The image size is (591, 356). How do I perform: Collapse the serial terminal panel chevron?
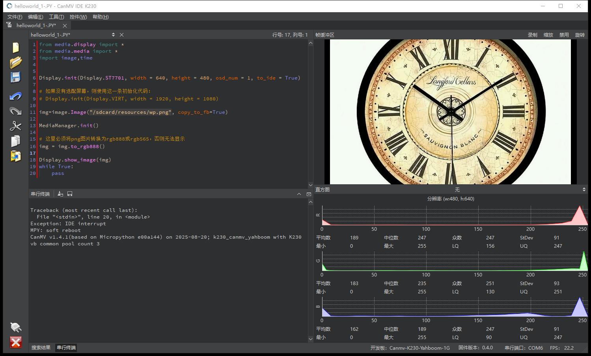coord(299,194)
